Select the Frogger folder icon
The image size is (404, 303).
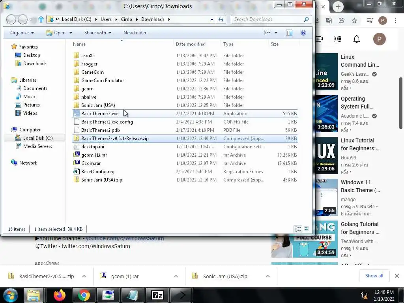tap(76, 64)
